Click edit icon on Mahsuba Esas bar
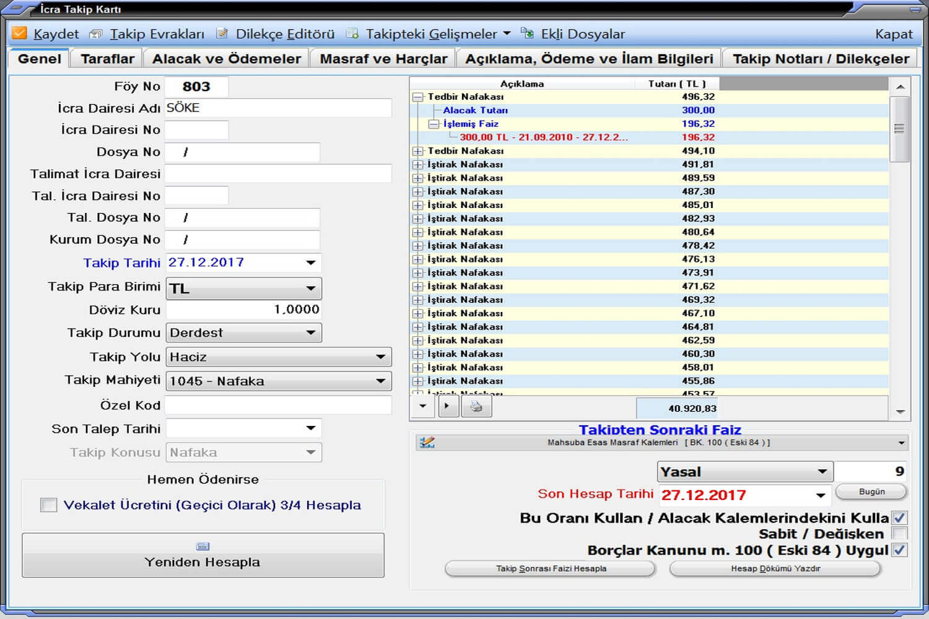This screenshot has width=929, height=619. tap(427, 443)
